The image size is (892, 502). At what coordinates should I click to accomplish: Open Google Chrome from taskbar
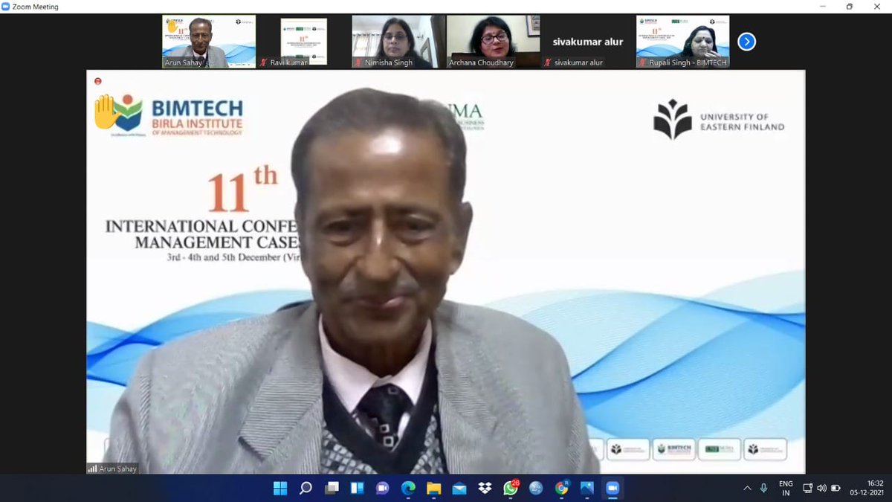point(562,489)
